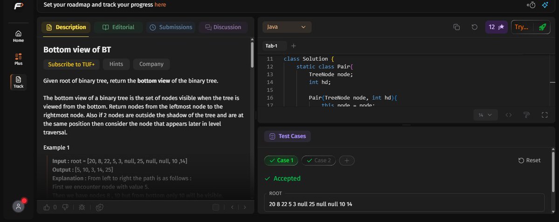Dislike the problem with thumbs down

coord(65,207)
